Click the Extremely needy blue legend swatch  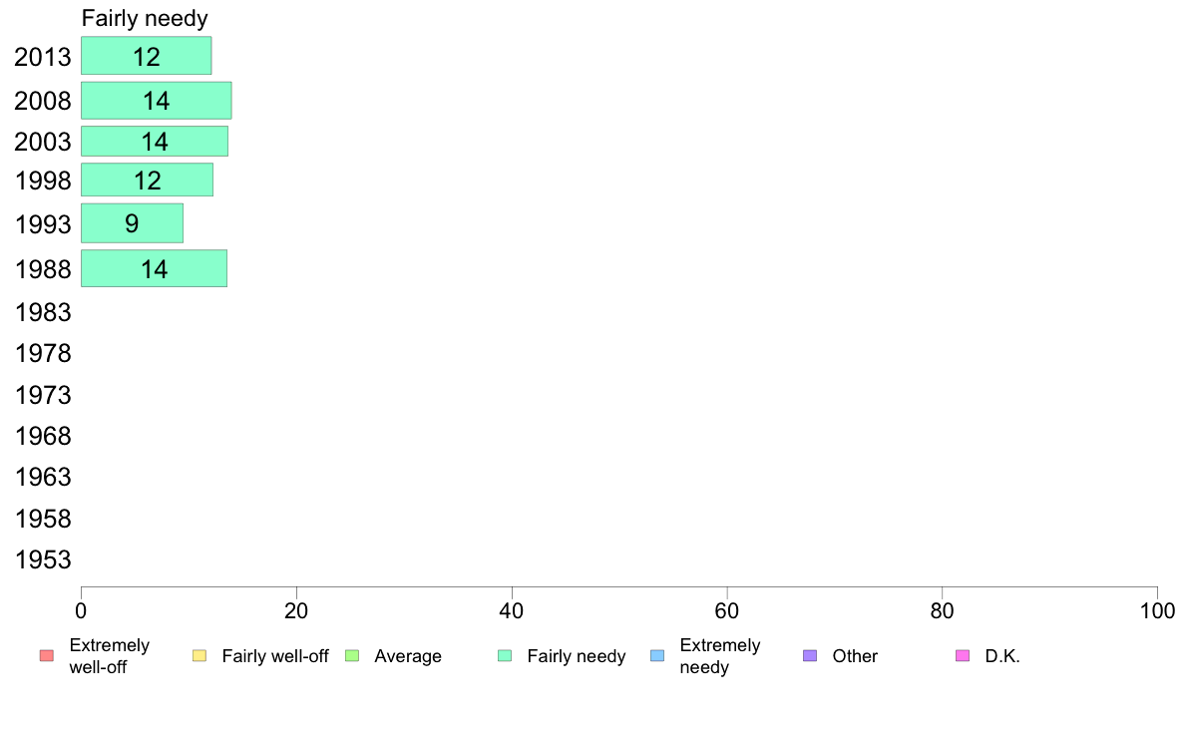click(x=657, y=655)
